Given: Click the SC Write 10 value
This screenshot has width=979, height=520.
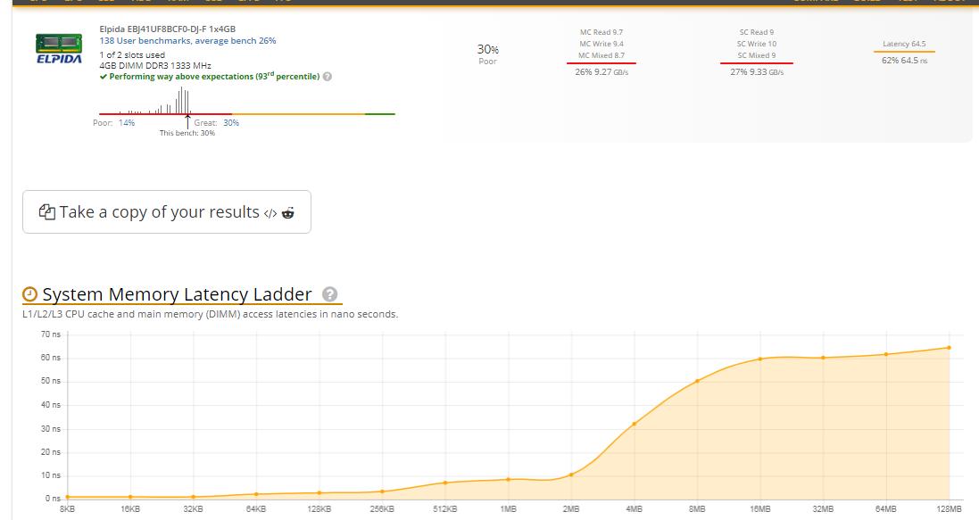Looking at the screenshot, I should 757,44.
